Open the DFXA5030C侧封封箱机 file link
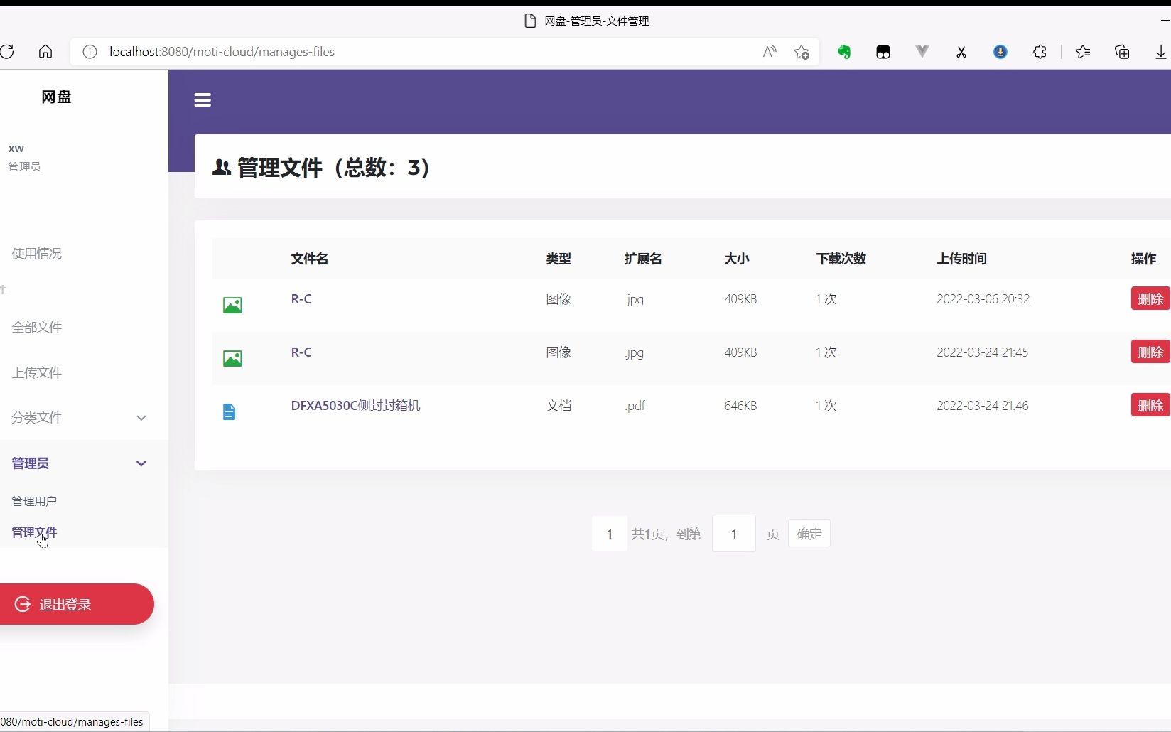 [355, 406]
